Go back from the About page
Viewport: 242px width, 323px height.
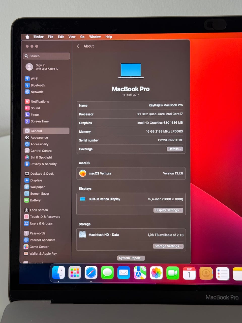[x=78, y=46]
